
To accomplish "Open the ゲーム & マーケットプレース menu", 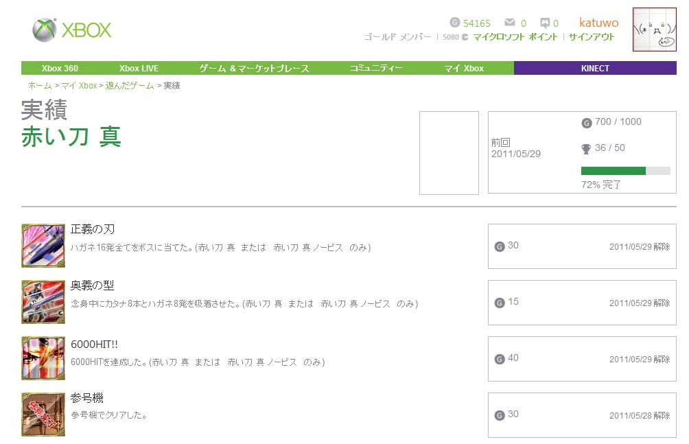I will coord(254,68).
